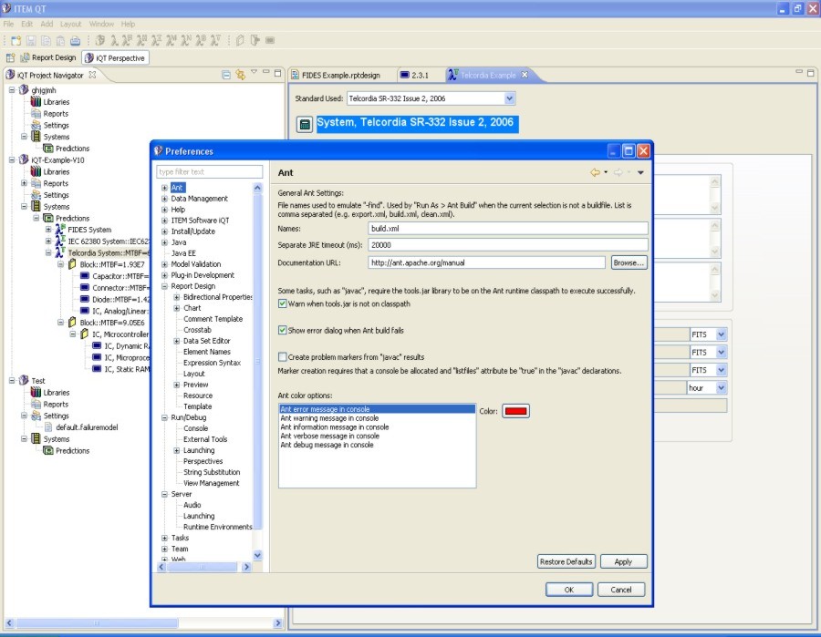The width and height of the screenshot is (821, 637).
Task: Select the FIDES System tree icon
Action: (59, 230)
